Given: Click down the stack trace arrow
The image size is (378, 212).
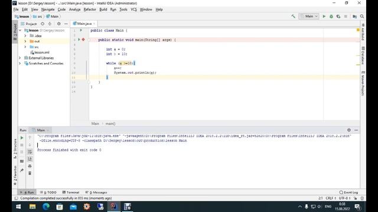Looking at the screenshot, I should (x=30, y=145).
